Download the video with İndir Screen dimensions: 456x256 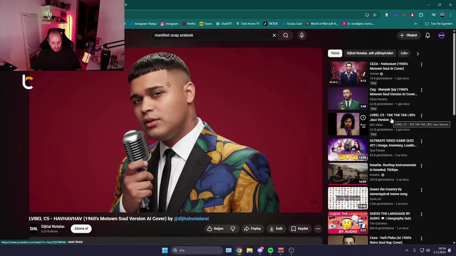pyautogui.click(x=276, y=229)
